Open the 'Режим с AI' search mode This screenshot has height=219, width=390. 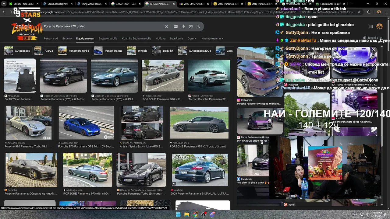[x=51, y=39]
